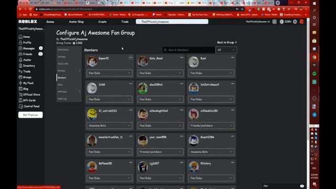Select Audit Log in group settings menu
This screenshot has height=189, width=336.
pos(69,99)
